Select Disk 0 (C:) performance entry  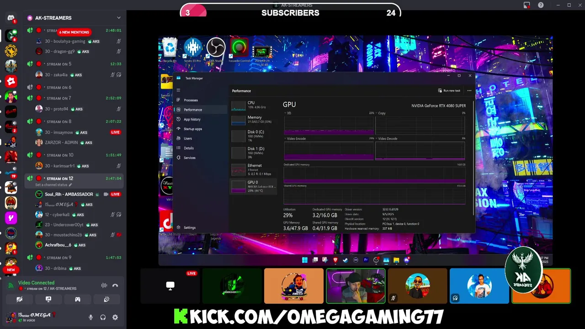pos(253,136)
